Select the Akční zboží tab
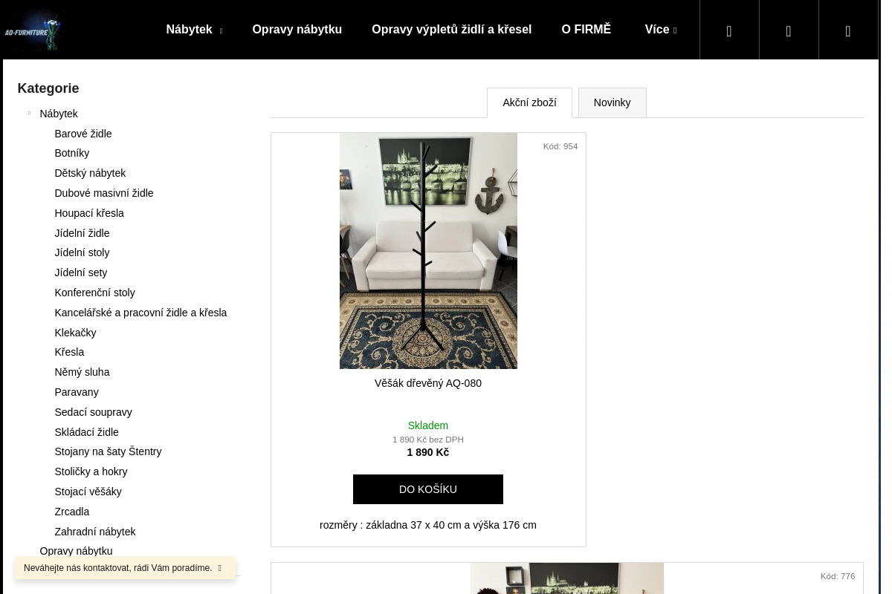Image resolution: width=892 pixels, height=594 pixels. point(529,102)
